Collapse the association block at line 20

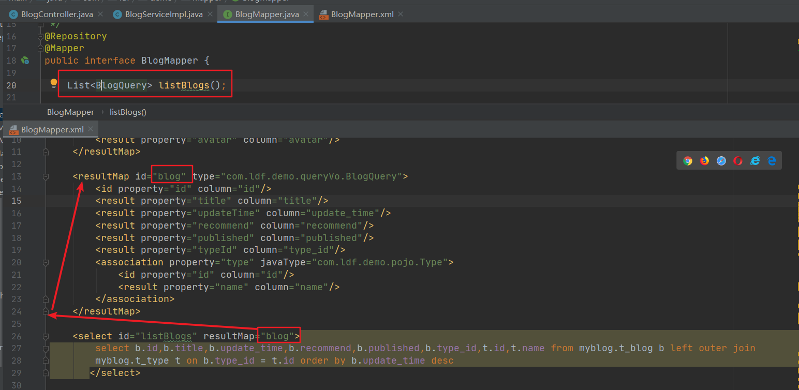(x=46, y=262)
